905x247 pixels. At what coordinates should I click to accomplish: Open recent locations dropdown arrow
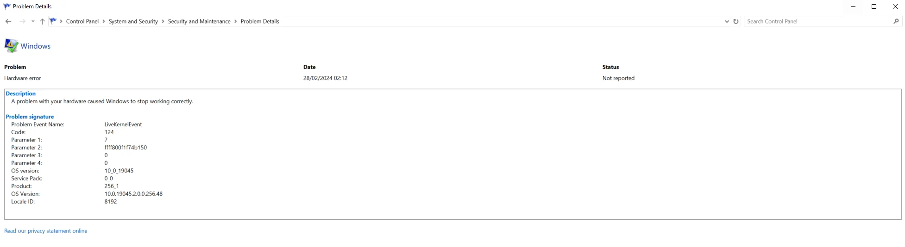click(33, 21)
